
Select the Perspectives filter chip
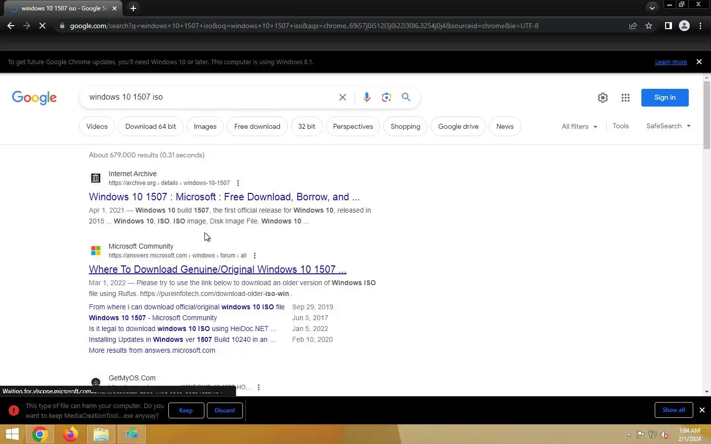[353, 126]
